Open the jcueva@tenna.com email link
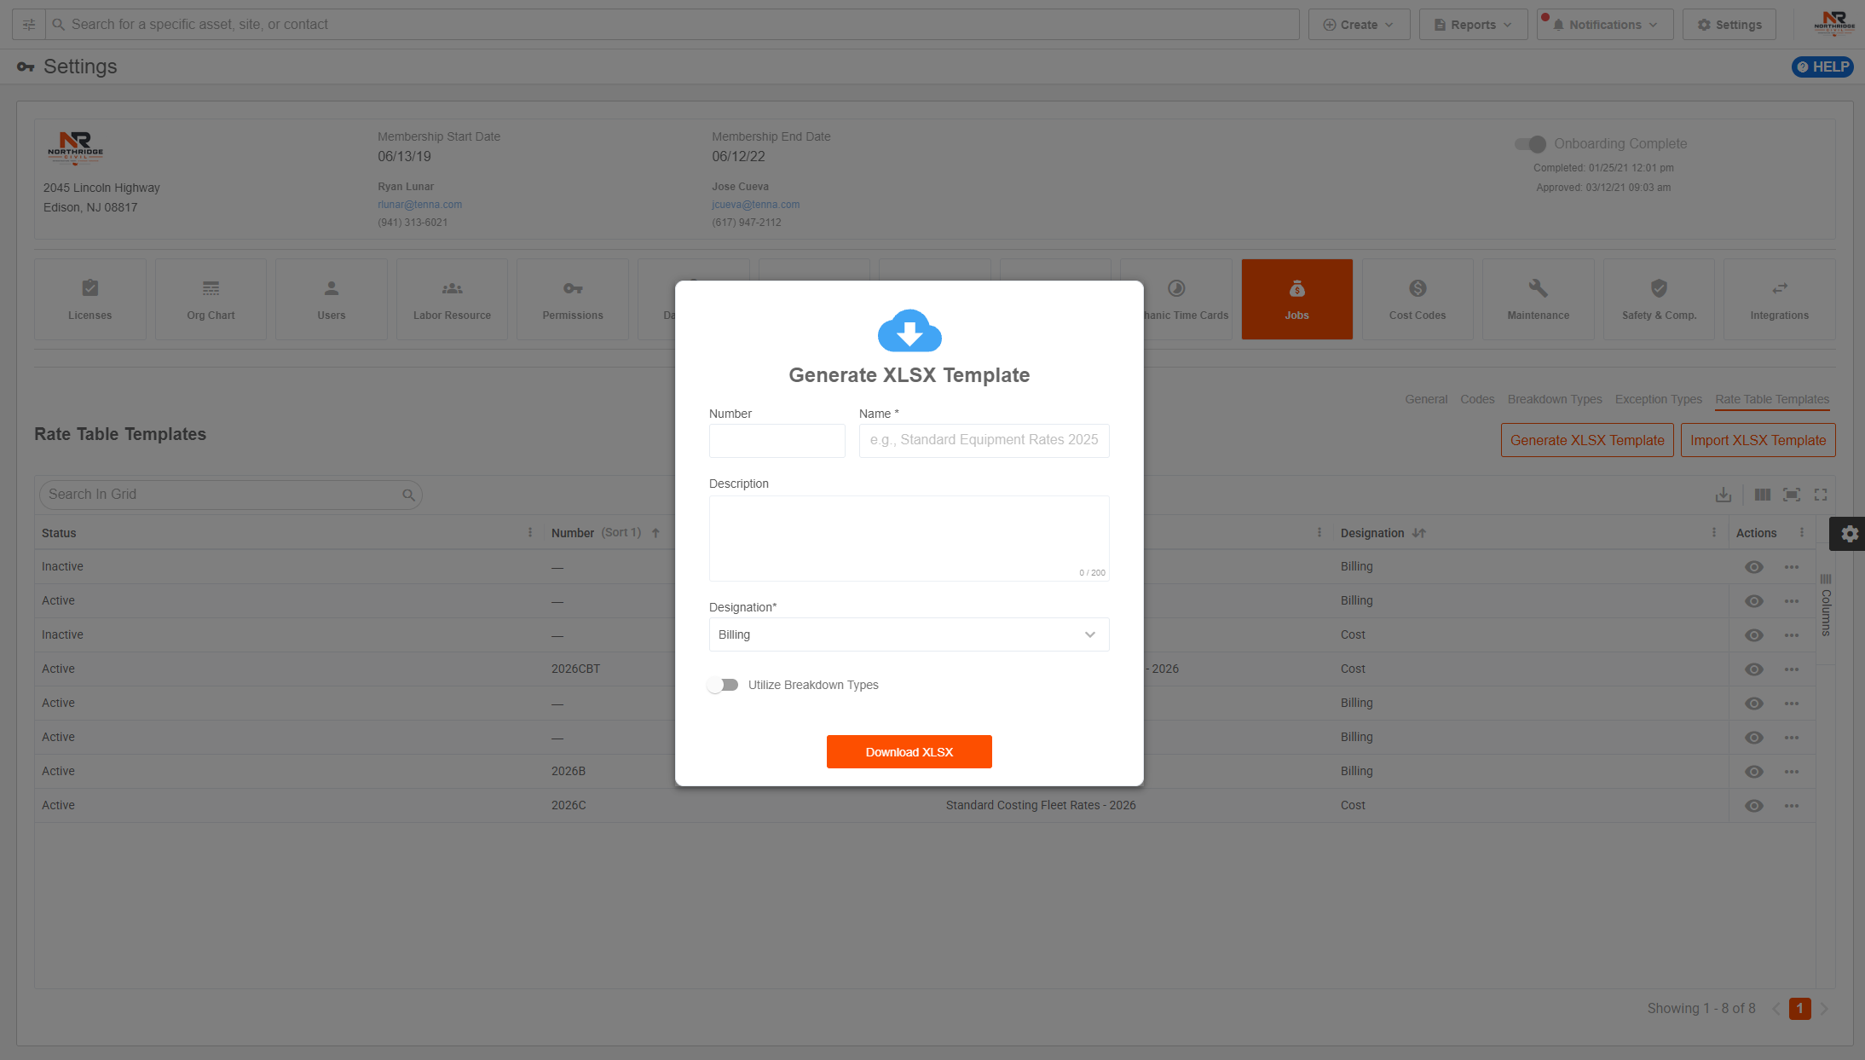This screenshot has width=1865, height=1060. click(755, 205)
